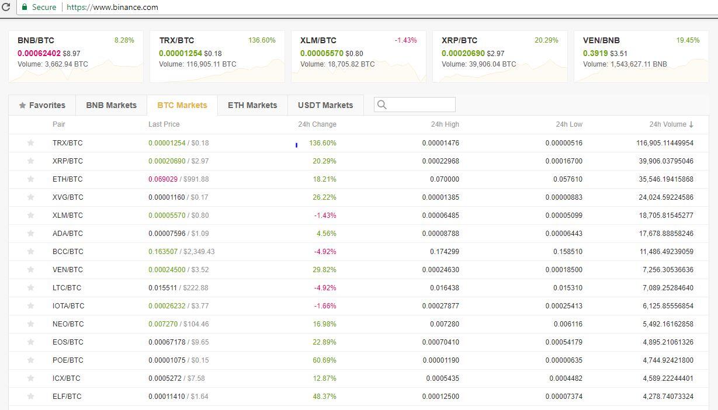Add IOTA/BTC to favorites via star

[x=30, y=305]
